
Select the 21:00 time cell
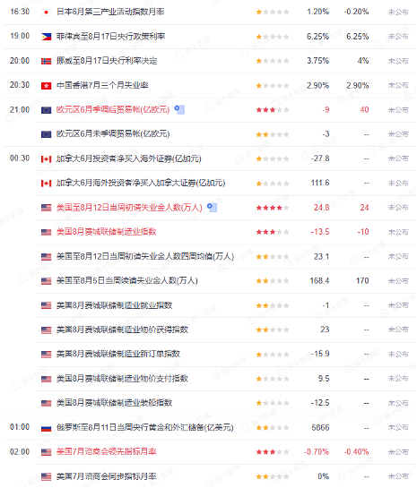pos(20,109)
